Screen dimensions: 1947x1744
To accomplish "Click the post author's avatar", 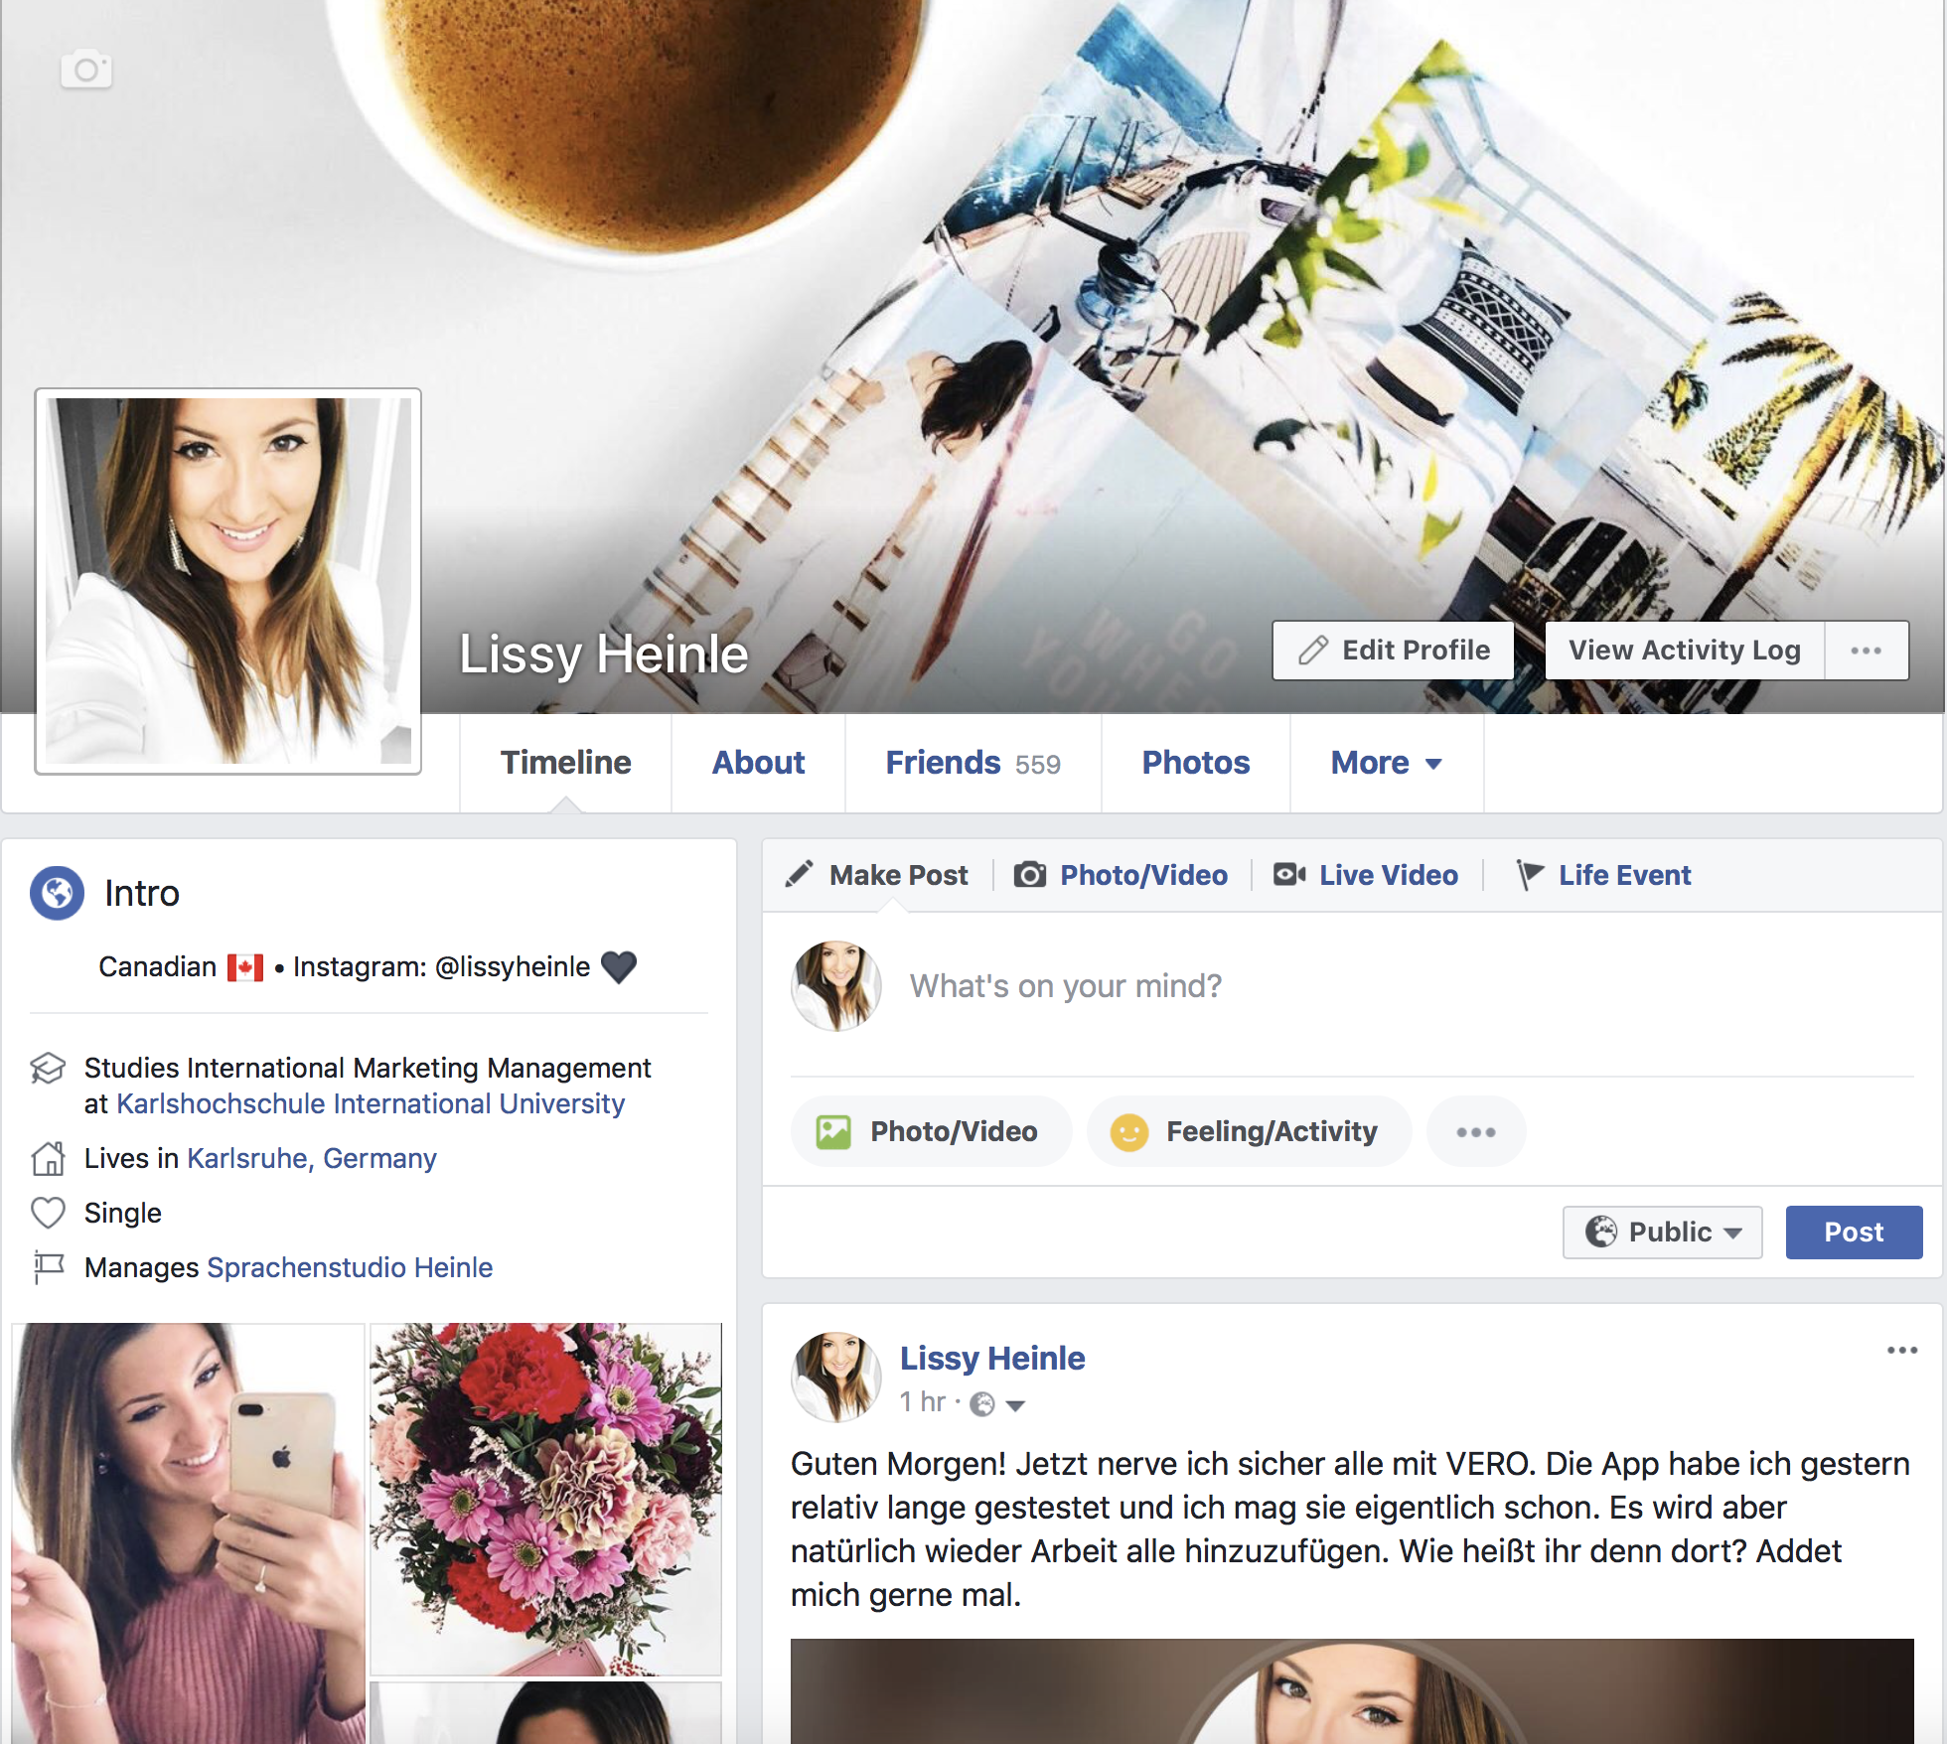I will [x=836, y=1378].
